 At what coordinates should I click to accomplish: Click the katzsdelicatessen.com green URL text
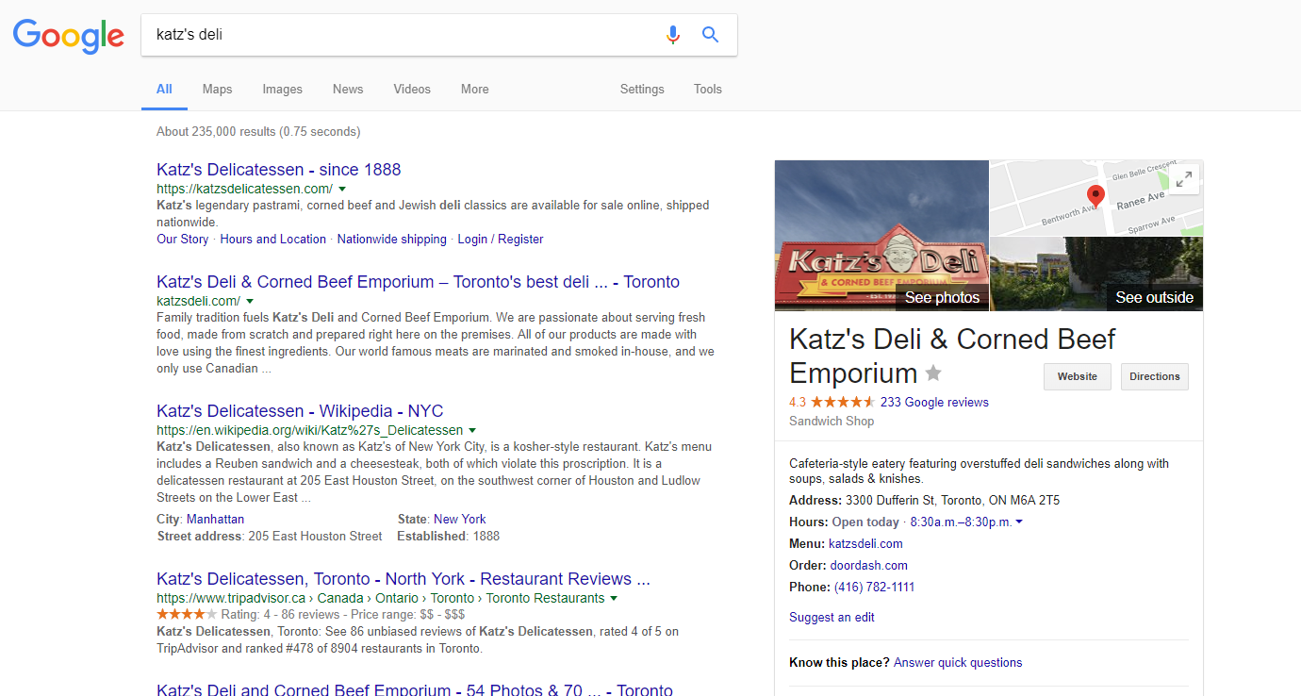[x=244, y=189]
